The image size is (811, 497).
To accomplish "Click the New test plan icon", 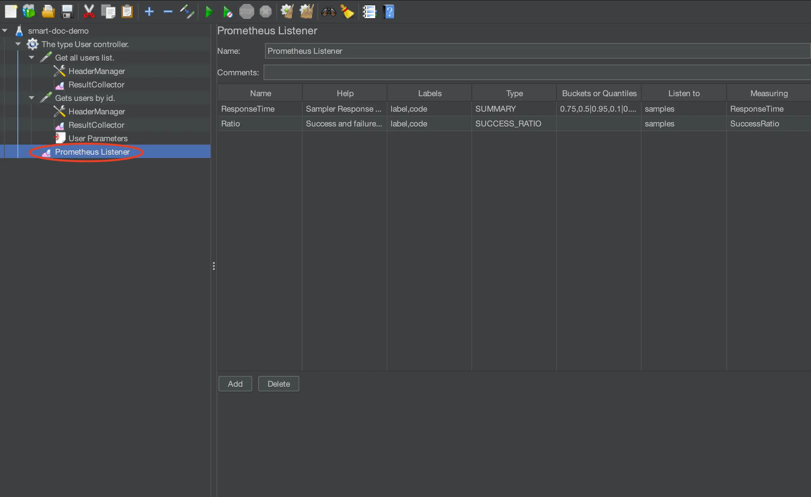I will click(x=11, y=12).
